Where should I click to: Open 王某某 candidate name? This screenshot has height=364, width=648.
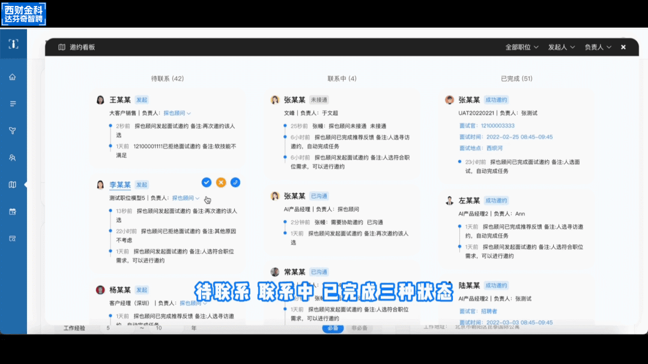point(120,100)
